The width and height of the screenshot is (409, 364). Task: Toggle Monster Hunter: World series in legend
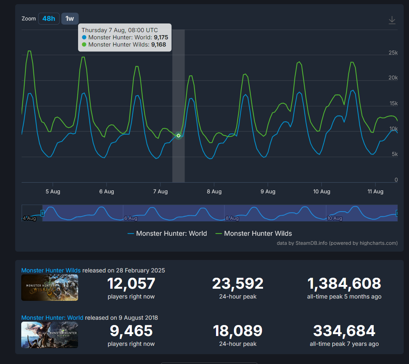pyautogui.click(x=167, y=233)
